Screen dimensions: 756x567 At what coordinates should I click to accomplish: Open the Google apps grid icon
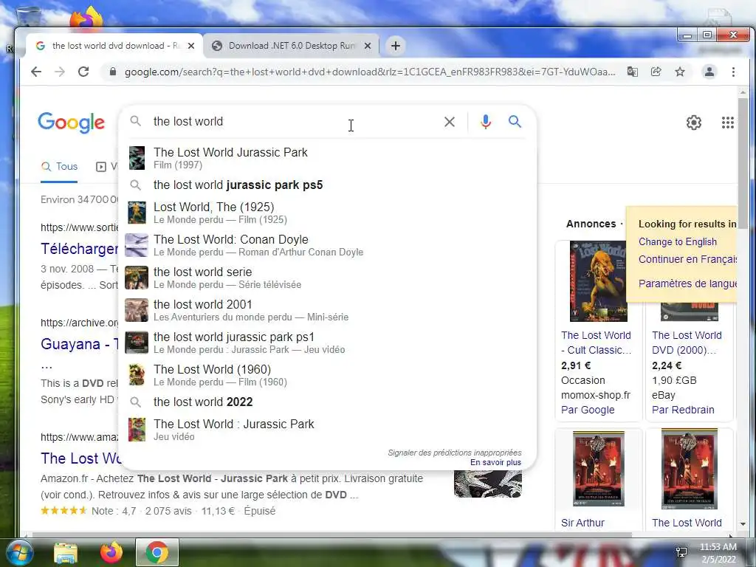(727, 123)
